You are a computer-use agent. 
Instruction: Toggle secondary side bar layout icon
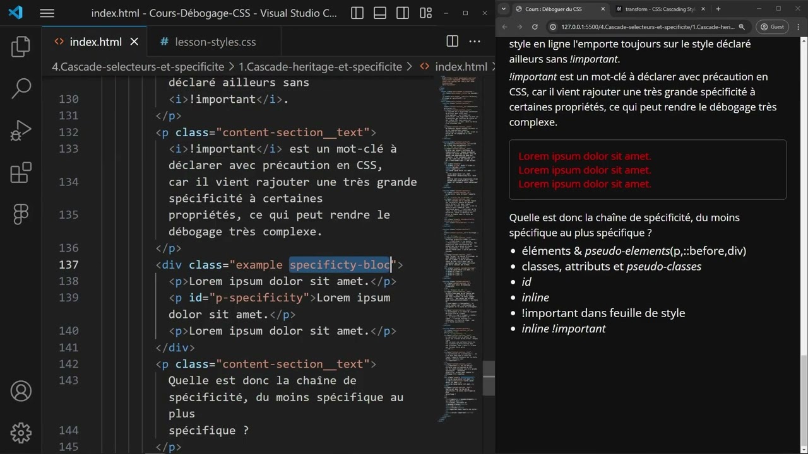coord(403,13)
